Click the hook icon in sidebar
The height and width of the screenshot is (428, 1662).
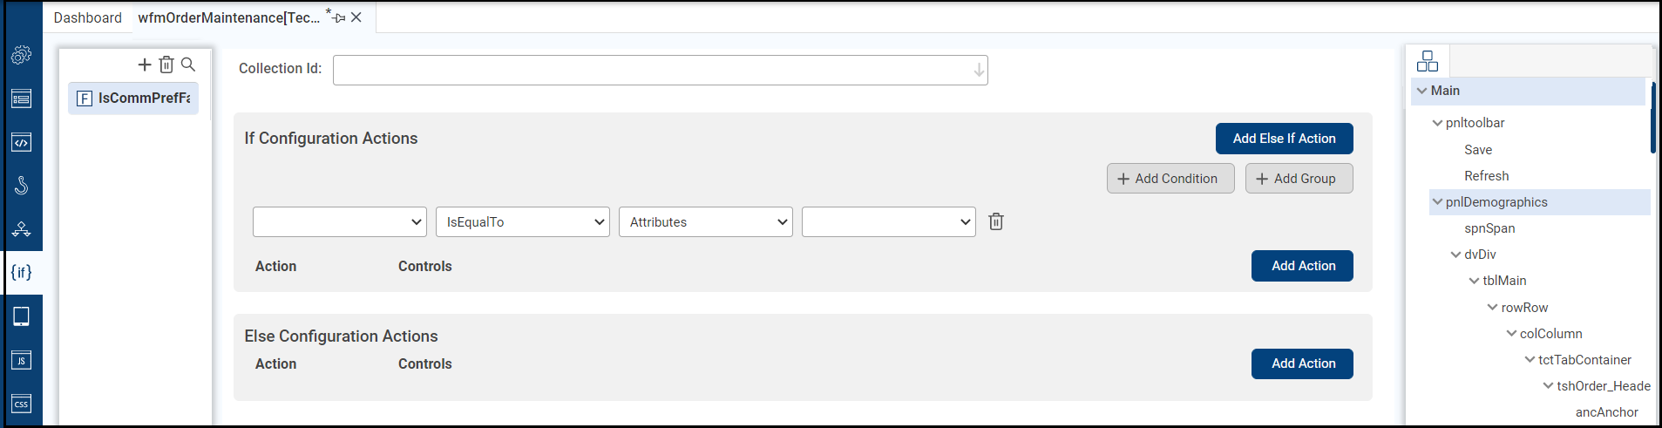[x=22, y=186]
